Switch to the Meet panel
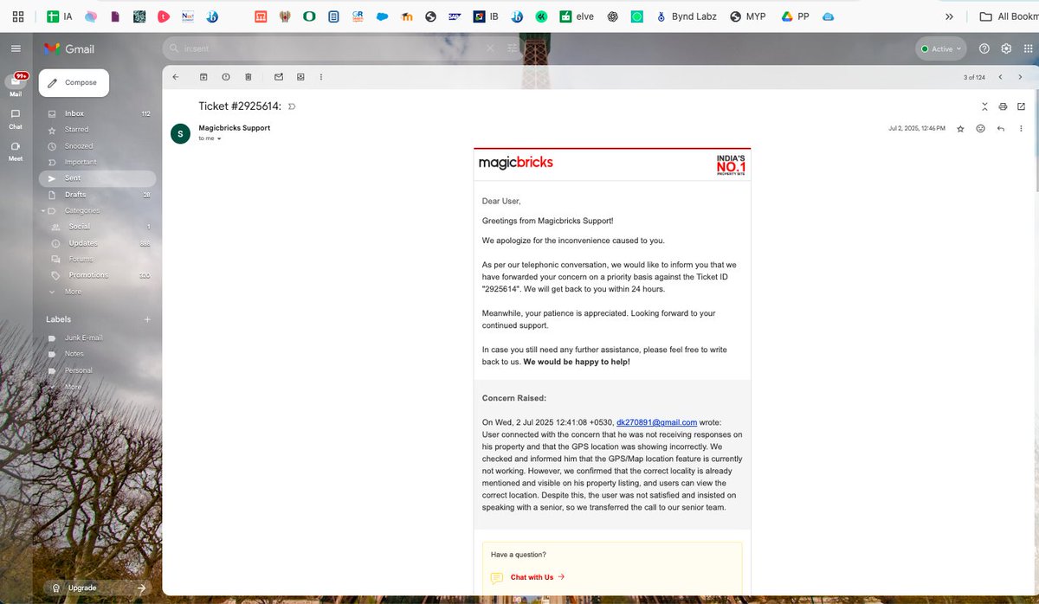This screenshot has height=604, width=1039. pyautogui.click(x=15, y=149)
